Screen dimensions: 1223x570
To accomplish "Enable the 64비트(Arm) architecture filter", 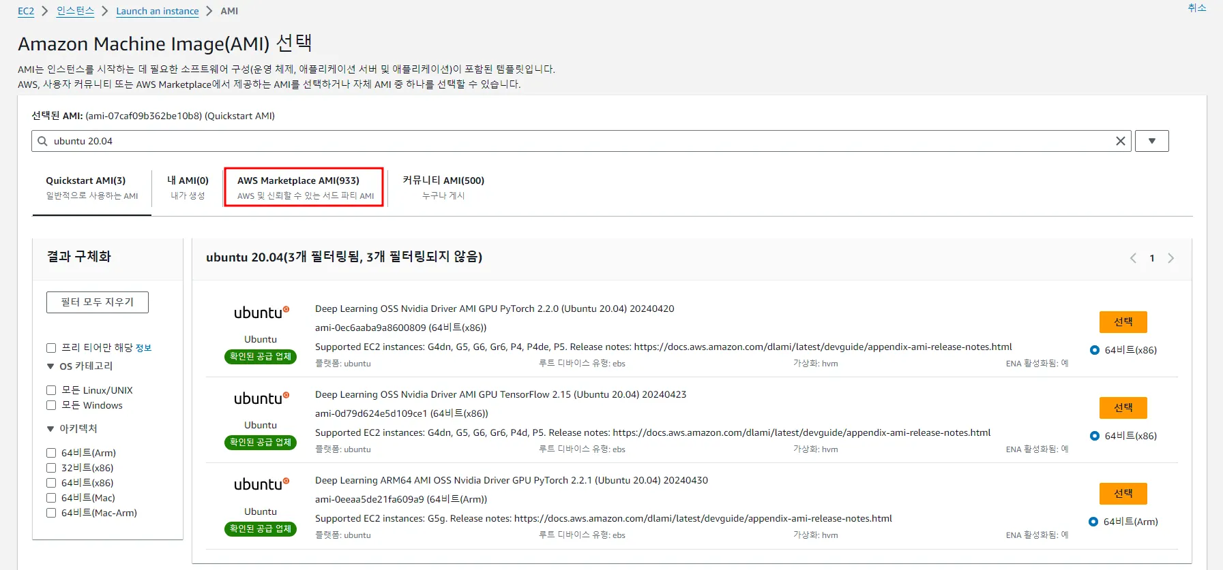I will point(51,453).
